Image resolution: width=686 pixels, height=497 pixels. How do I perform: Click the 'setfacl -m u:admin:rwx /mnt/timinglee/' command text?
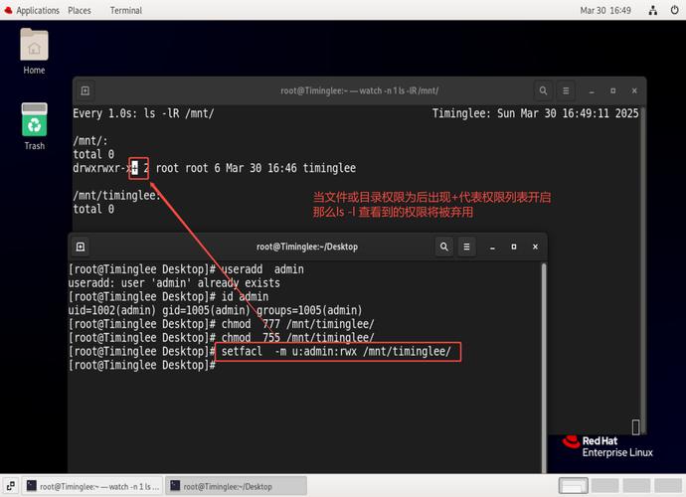[x=336, y=351]
